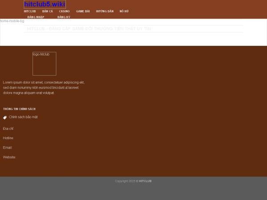Screen dimensions: 267x200
Task: Click the Website footer label
Action: tap(9, 157)
